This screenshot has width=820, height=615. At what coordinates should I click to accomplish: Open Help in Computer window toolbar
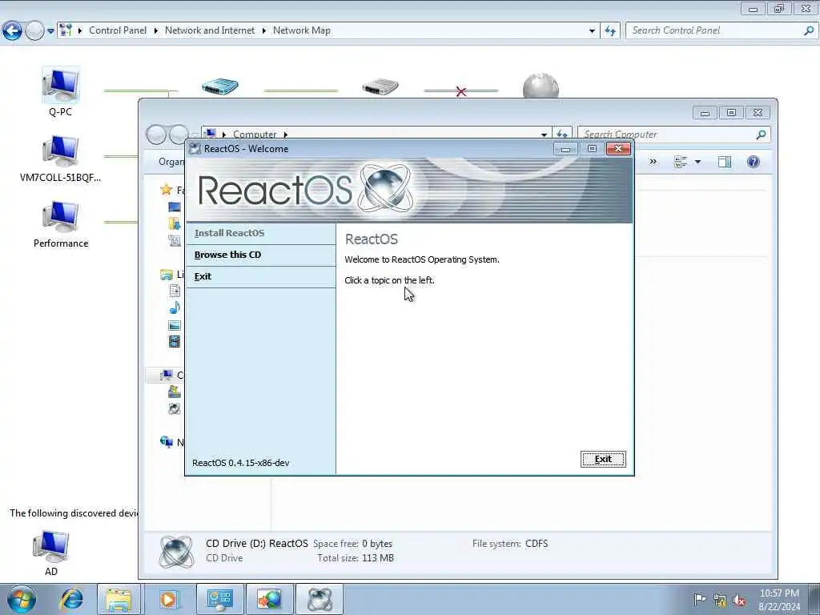point(753,162)
